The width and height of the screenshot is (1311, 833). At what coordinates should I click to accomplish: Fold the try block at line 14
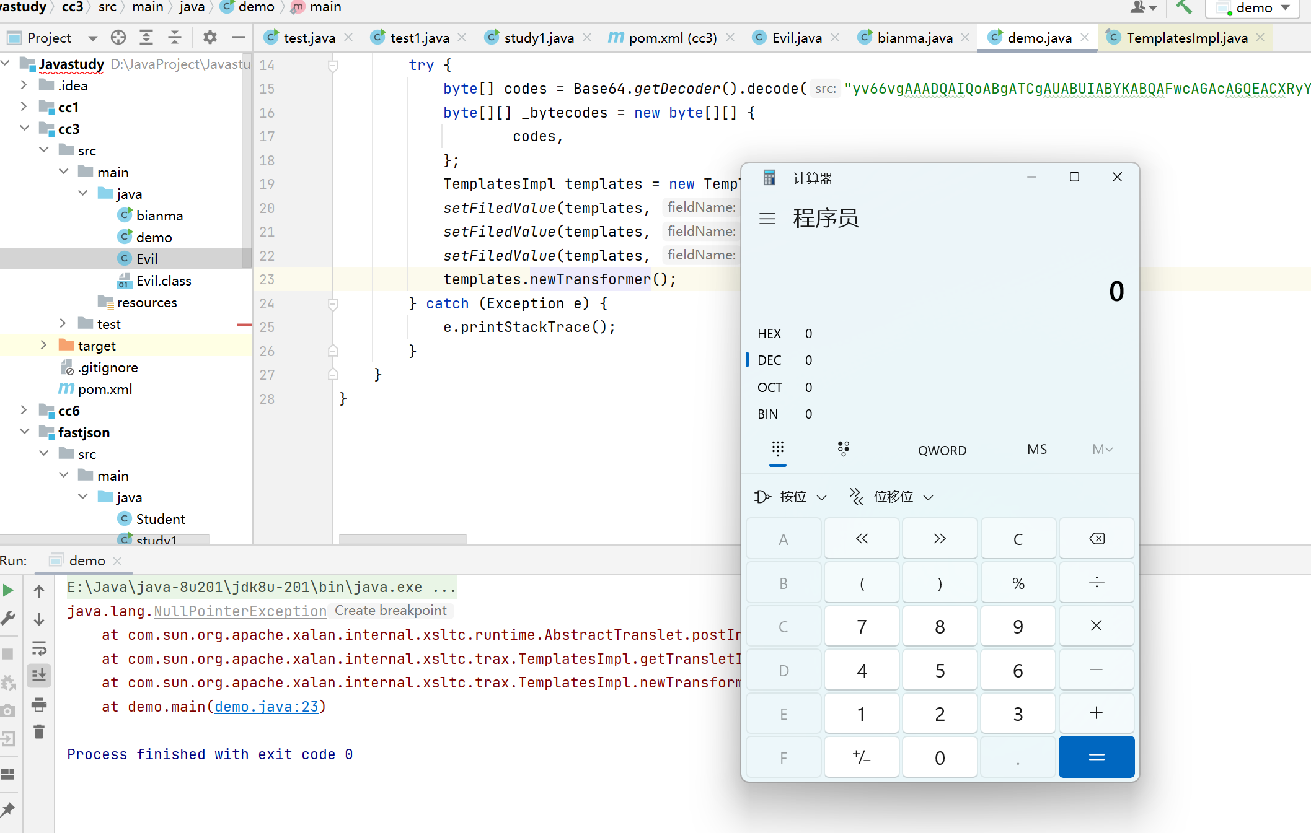coord(333,65)
